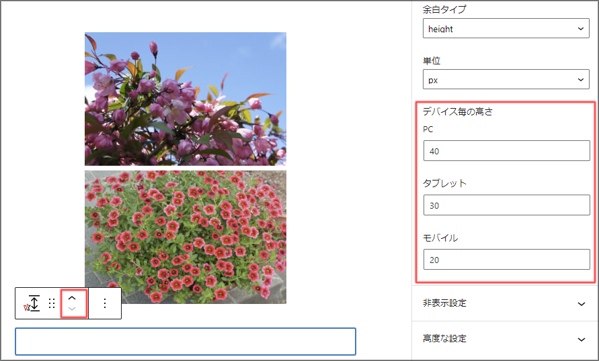This screenshot has width=599, height=361.
Task: Click the 単位 label
Action: (432, 61)
